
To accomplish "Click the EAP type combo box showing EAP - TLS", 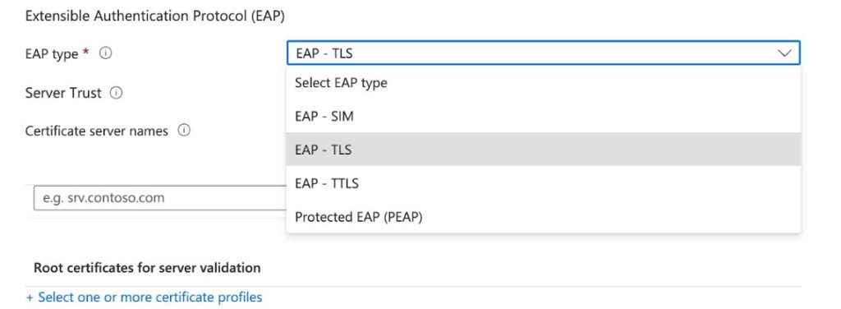I will [544, 53].
